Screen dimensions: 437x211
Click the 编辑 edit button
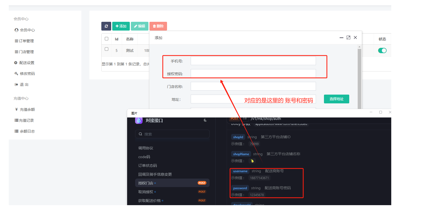140,26
